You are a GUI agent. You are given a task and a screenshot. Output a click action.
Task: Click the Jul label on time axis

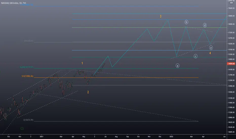click(105, 136)
